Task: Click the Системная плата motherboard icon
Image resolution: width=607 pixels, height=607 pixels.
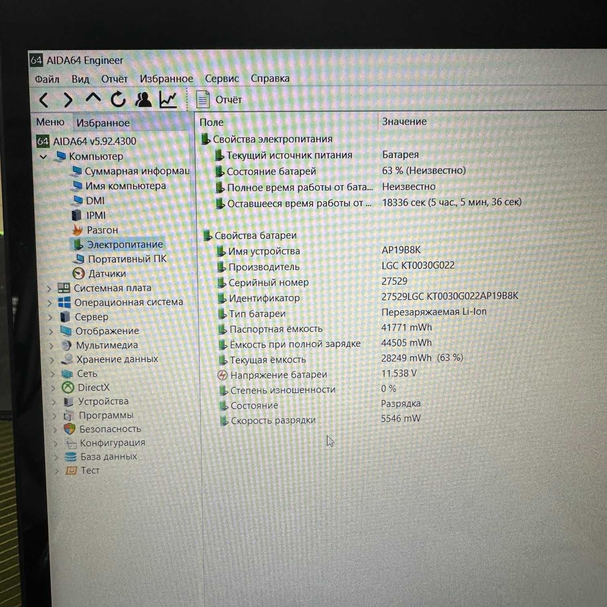Action: pos(64,288)
